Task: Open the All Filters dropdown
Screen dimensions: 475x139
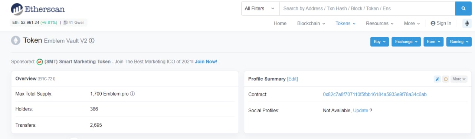Action: [x=260, y=9]
